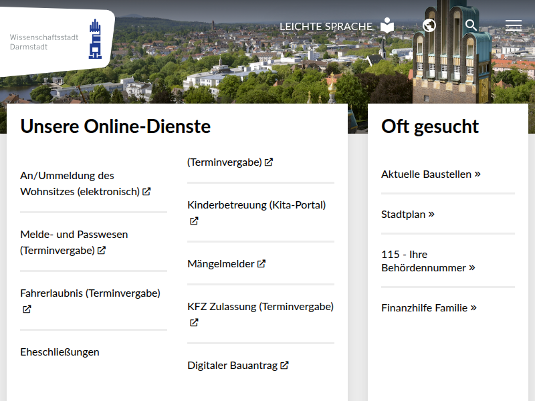The image size is (535, 401).
Task: Click external icon beside Digitaler Bauantrag
Action: coord(284,366)
